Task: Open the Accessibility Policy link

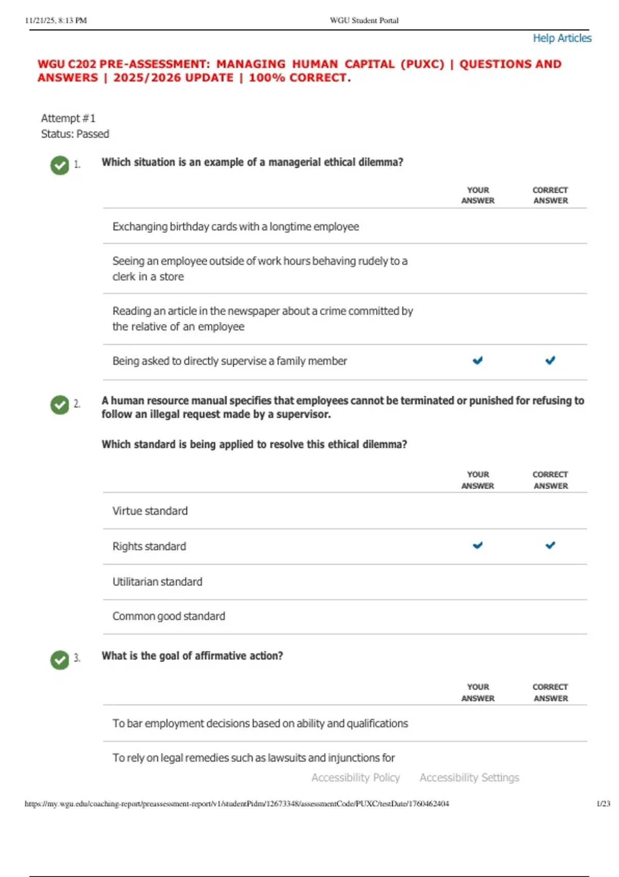Action: tap(355, 777)
